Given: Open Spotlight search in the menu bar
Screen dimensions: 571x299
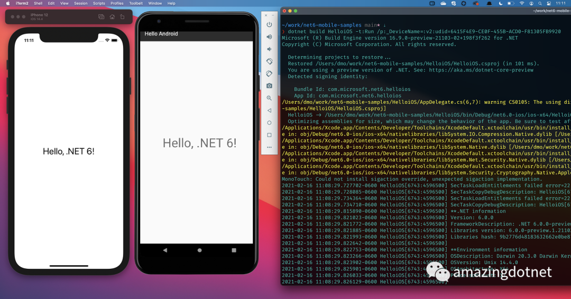Looking at the screenshot, I should click(x=540, y=3).
